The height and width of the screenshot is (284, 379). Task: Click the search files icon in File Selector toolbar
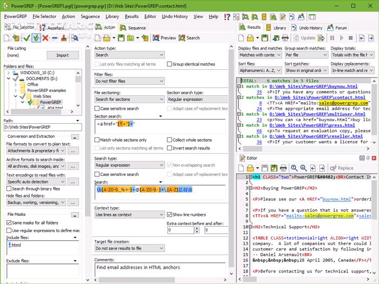75,38
